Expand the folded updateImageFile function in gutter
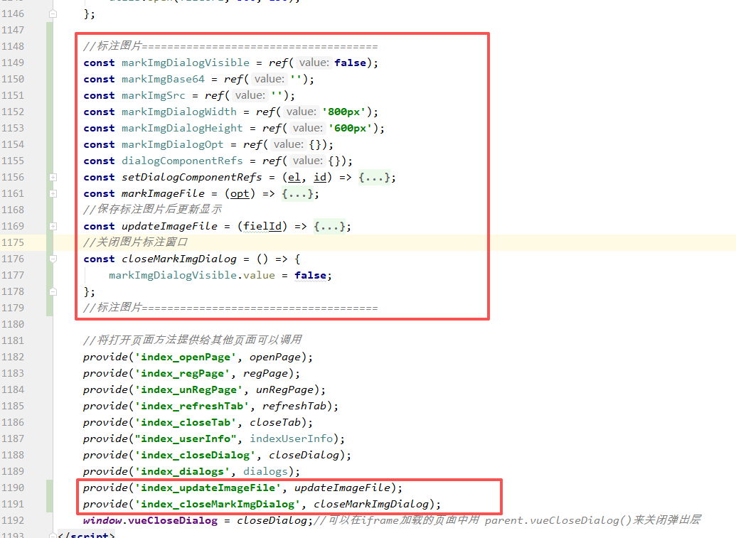 (x=53, y=226)
